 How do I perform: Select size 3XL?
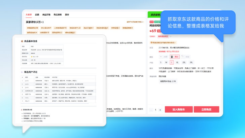click(191, 62)
